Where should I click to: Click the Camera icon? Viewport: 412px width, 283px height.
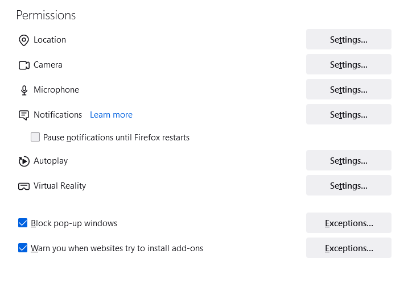tap(24, 65)
